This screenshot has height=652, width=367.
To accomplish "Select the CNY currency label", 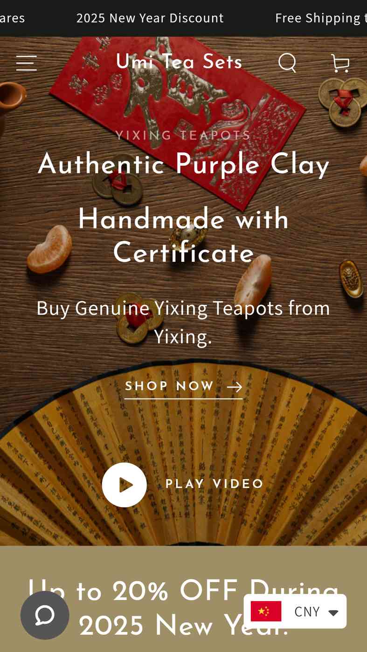I will coord(307,611).
